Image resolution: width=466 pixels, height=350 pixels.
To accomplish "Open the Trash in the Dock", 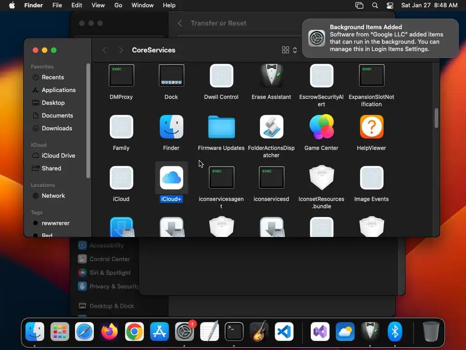I will coord(431,331).
